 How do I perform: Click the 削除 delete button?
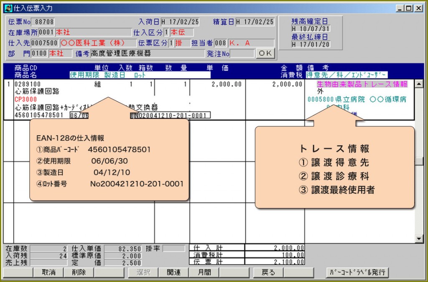point(78,272)
